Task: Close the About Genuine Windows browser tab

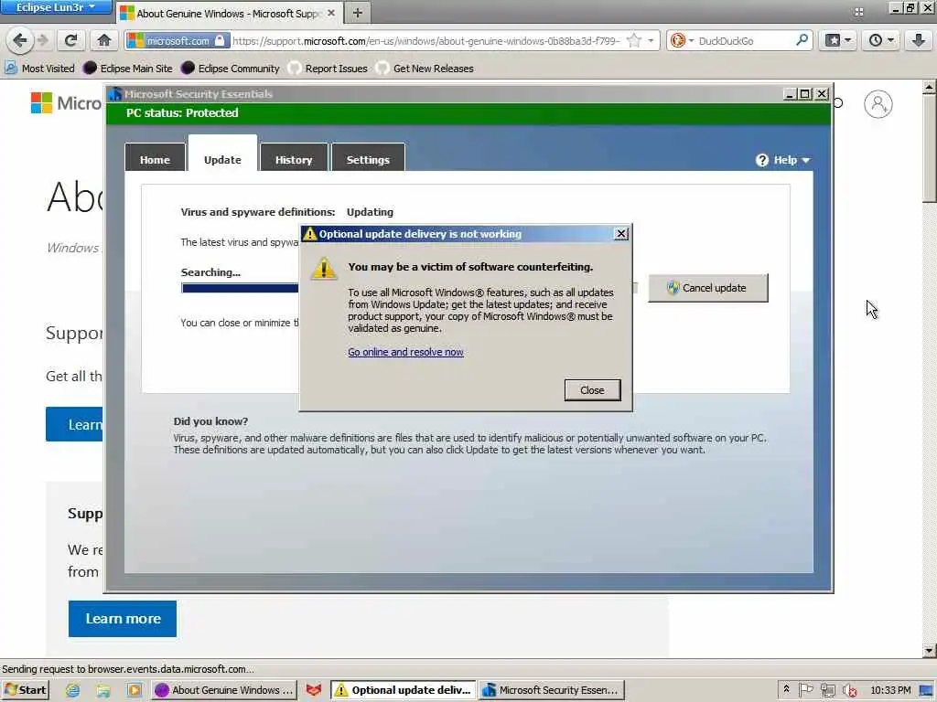Action: [330, 13]
